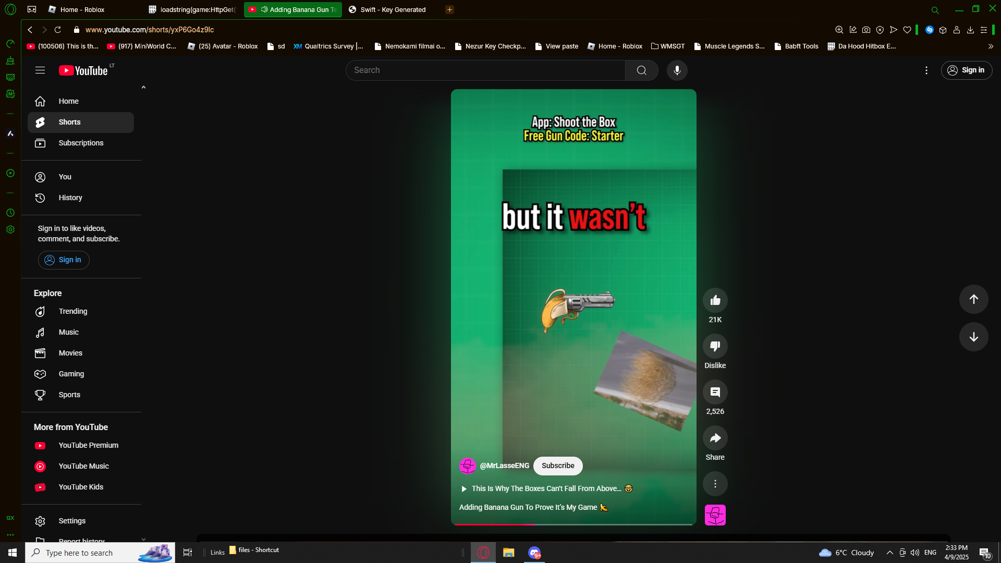The width and height of the screenshot is (1001, 563).
Task: Skip to the next Short with down arrow
Action: pyautogui.click(x=974, y=337)
